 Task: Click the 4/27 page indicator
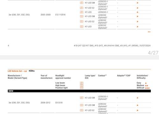(153, 53)
